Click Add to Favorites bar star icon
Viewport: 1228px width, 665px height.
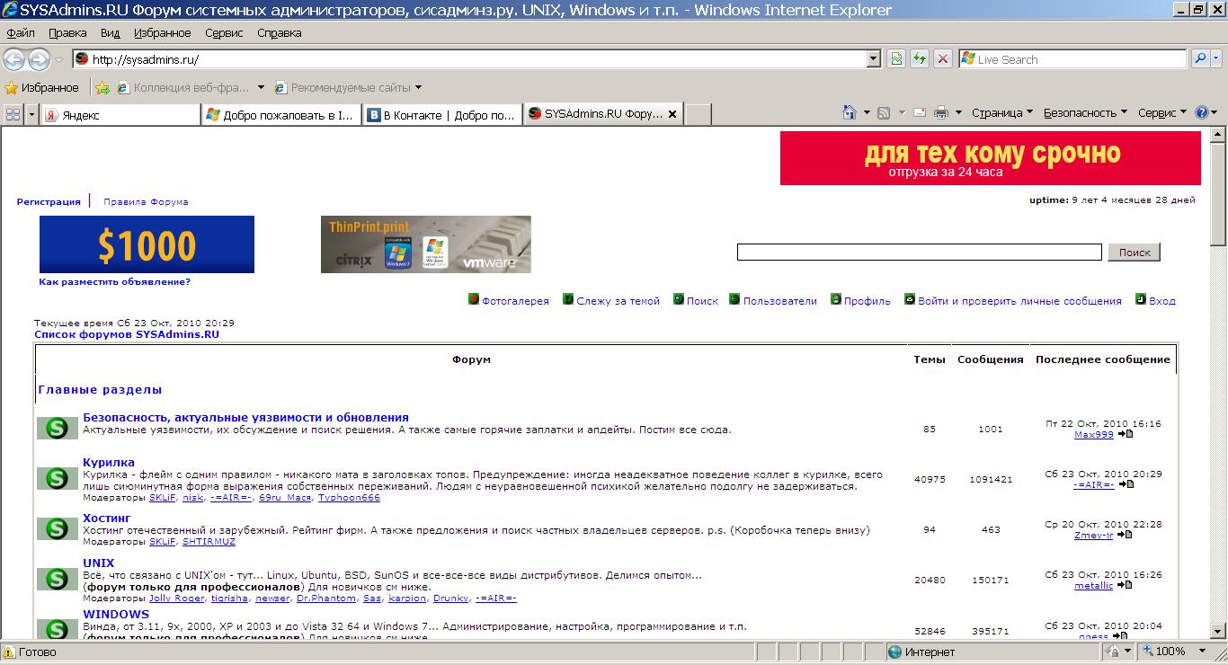click(102, 87)
